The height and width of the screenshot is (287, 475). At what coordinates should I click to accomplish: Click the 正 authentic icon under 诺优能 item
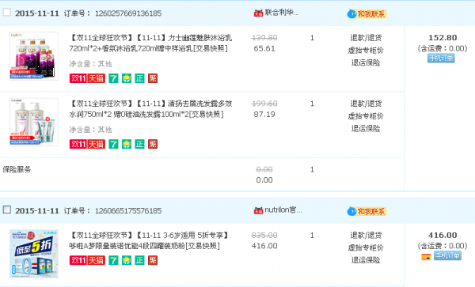139,260
